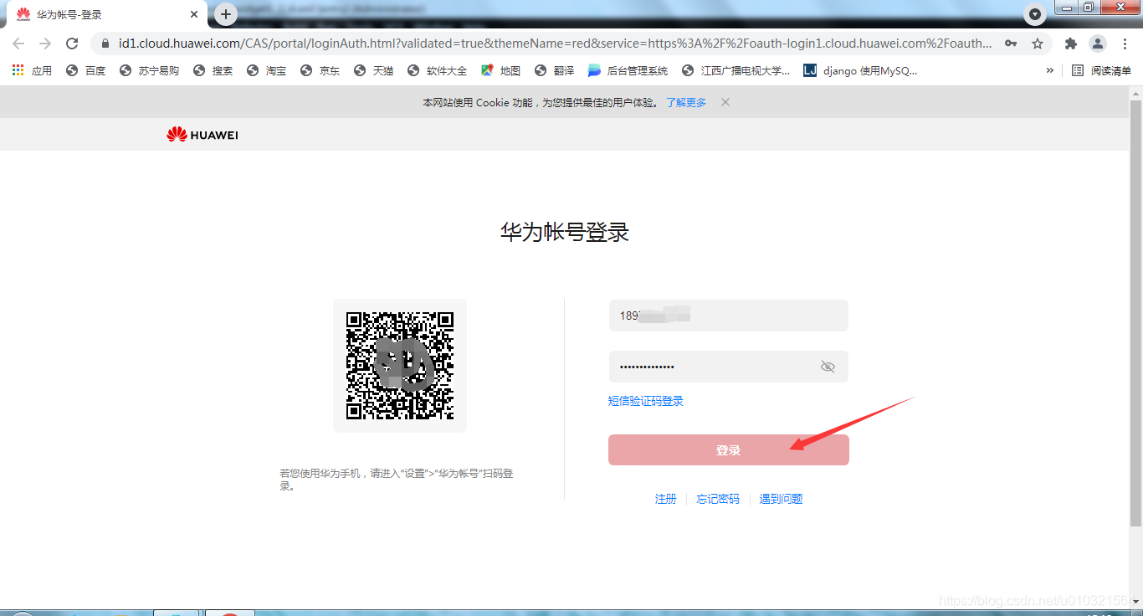The image size is (1143, 616).
Task: Toggle password visibility eye icon
Action: tap(828, 367)
